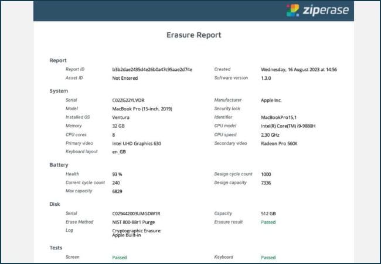This screenshot has width=381, height=264.
Task: Click the ziperase logo icon
Action: click(x=292, y=11)
